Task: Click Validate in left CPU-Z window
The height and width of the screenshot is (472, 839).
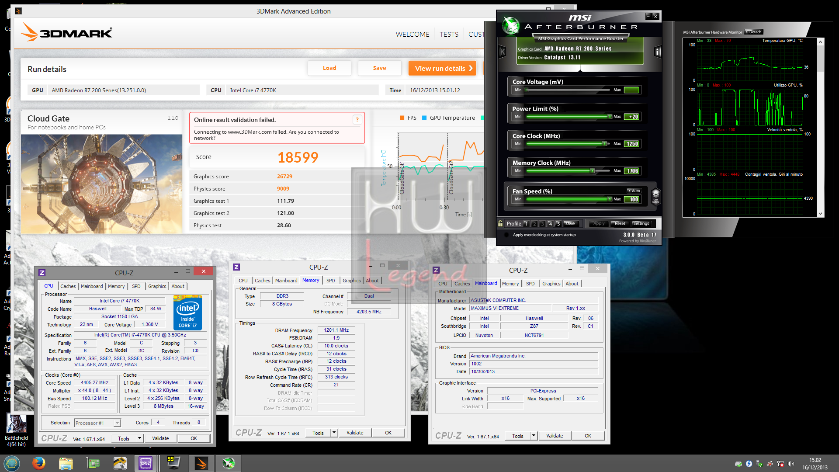Action: pos(160,438)
